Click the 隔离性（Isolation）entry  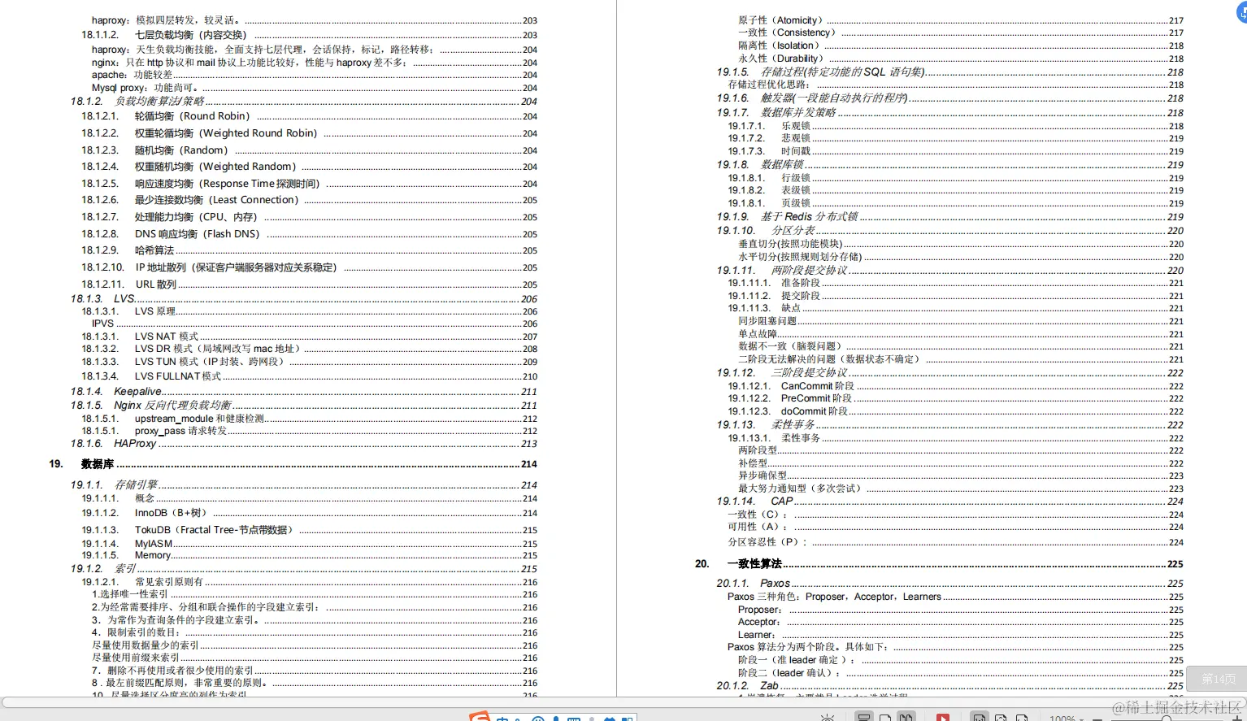[x=960, y=46]
